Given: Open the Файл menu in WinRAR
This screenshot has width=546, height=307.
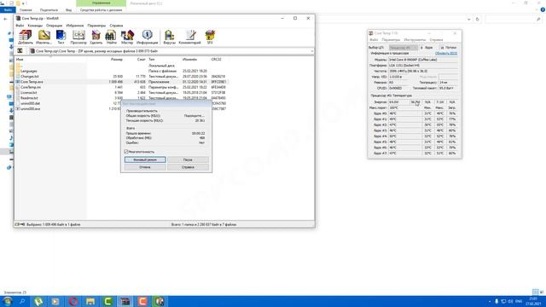Looking at the screenshot, I should coord(20,26).
